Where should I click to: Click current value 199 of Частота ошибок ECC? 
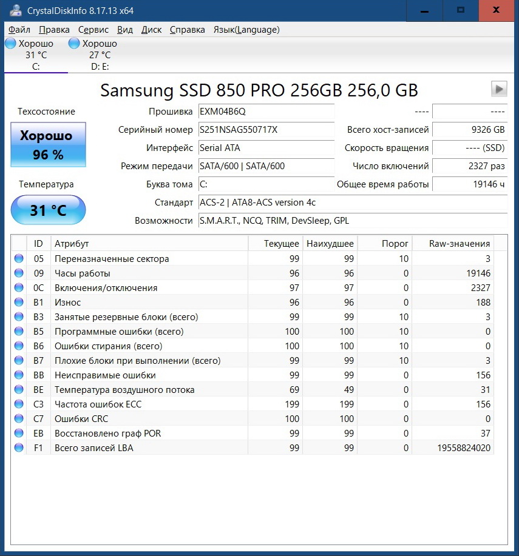coord(292,404)
